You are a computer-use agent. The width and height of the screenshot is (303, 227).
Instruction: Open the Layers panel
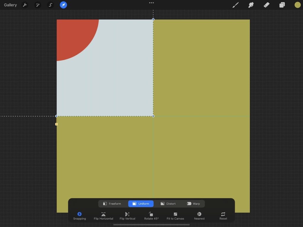(282, 5)
